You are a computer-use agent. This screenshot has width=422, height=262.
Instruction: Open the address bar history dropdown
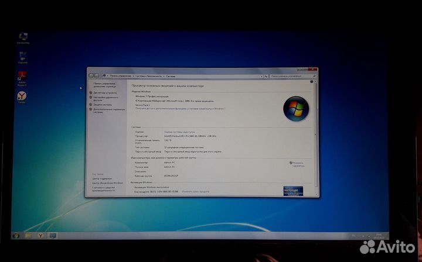pyautogui.click(x=262, y=76)
